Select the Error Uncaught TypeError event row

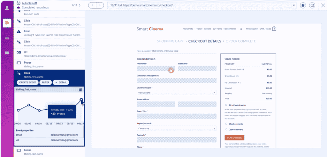coord(49,33)
